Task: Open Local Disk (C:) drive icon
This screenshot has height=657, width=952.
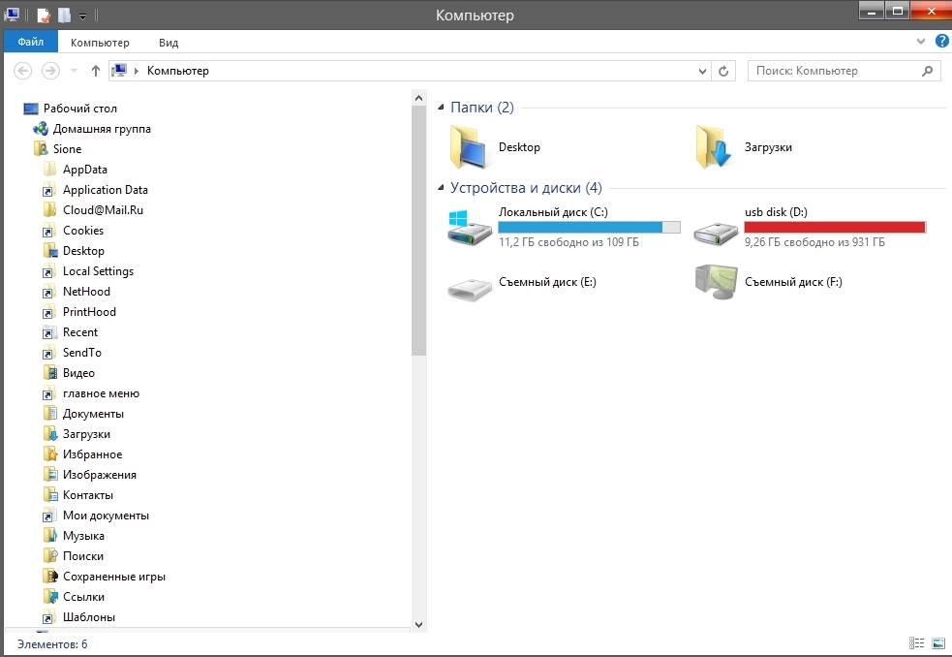Action: click(471, 228)
